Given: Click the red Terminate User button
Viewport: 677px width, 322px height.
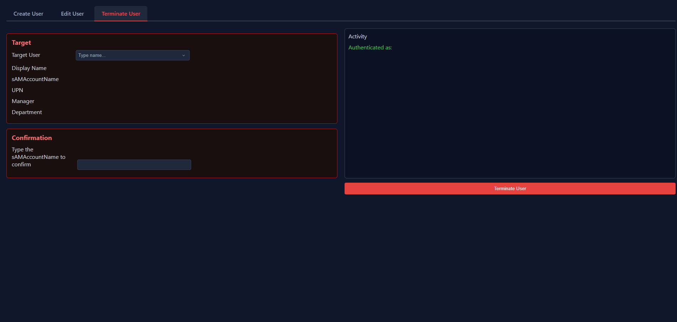Looking at the screenshot, I should (510, 189).
